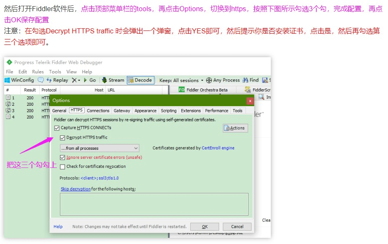
Task: Open Find with the binoculars icon
Action: click(x=246, y=80)
